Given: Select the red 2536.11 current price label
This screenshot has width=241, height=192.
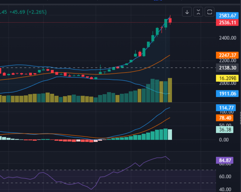Looking at the screenshot, I should [x=227, y=23].
